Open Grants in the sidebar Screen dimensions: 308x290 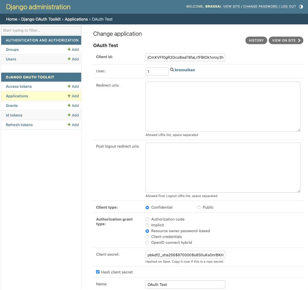pos(12,105)
